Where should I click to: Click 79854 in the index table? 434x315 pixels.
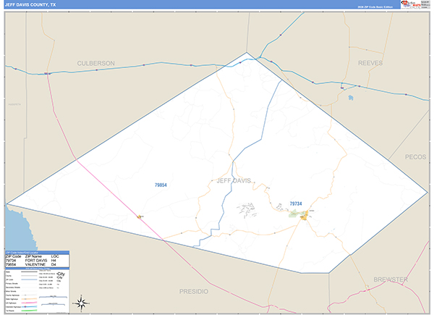click(11, 264)
